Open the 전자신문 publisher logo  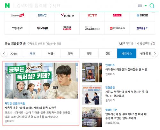[67, 16]
